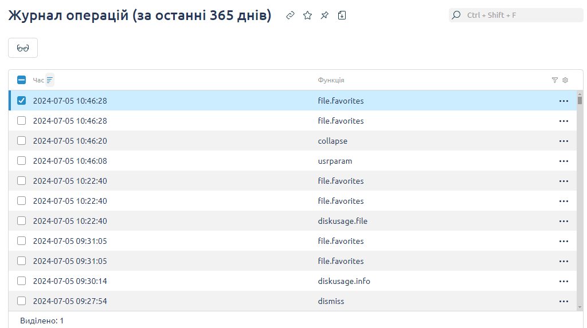Image resolution: width=587 pixels, height=328 pixels.
Task: Select the 2024-07-05 09:30:14 timestamp cell
Action: 70,281
